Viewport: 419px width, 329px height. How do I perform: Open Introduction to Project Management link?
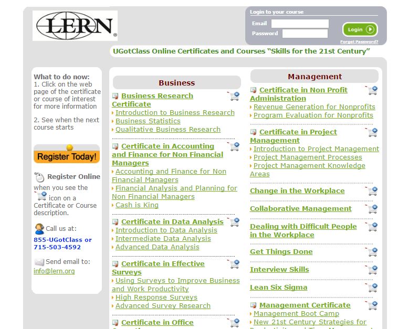(316, 149)
